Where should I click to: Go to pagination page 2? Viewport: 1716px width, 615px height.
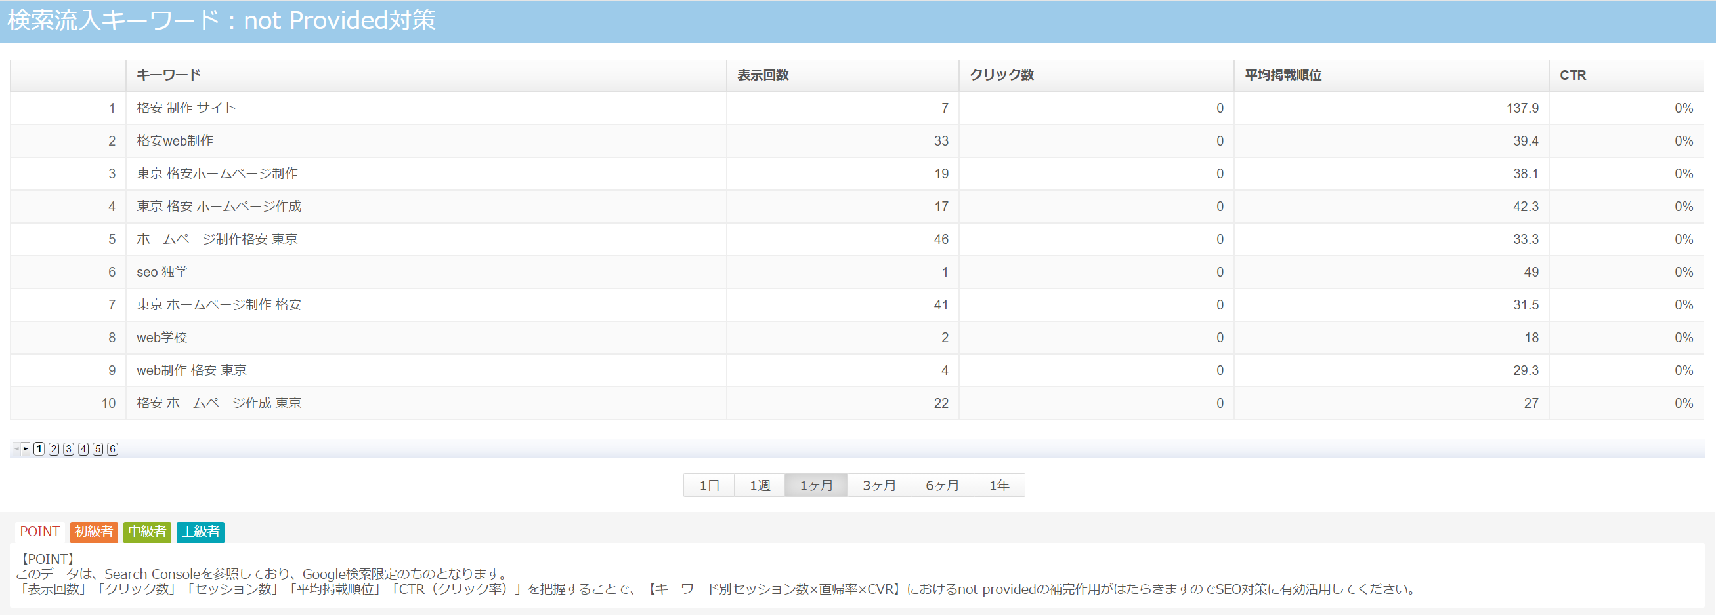pyautogui.click(x=54, y=449)
